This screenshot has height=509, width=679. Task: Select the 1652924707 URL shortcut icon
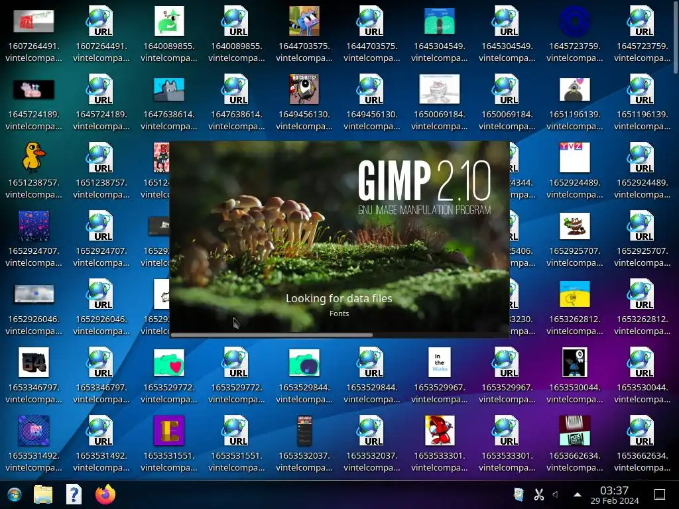(101, 225)
